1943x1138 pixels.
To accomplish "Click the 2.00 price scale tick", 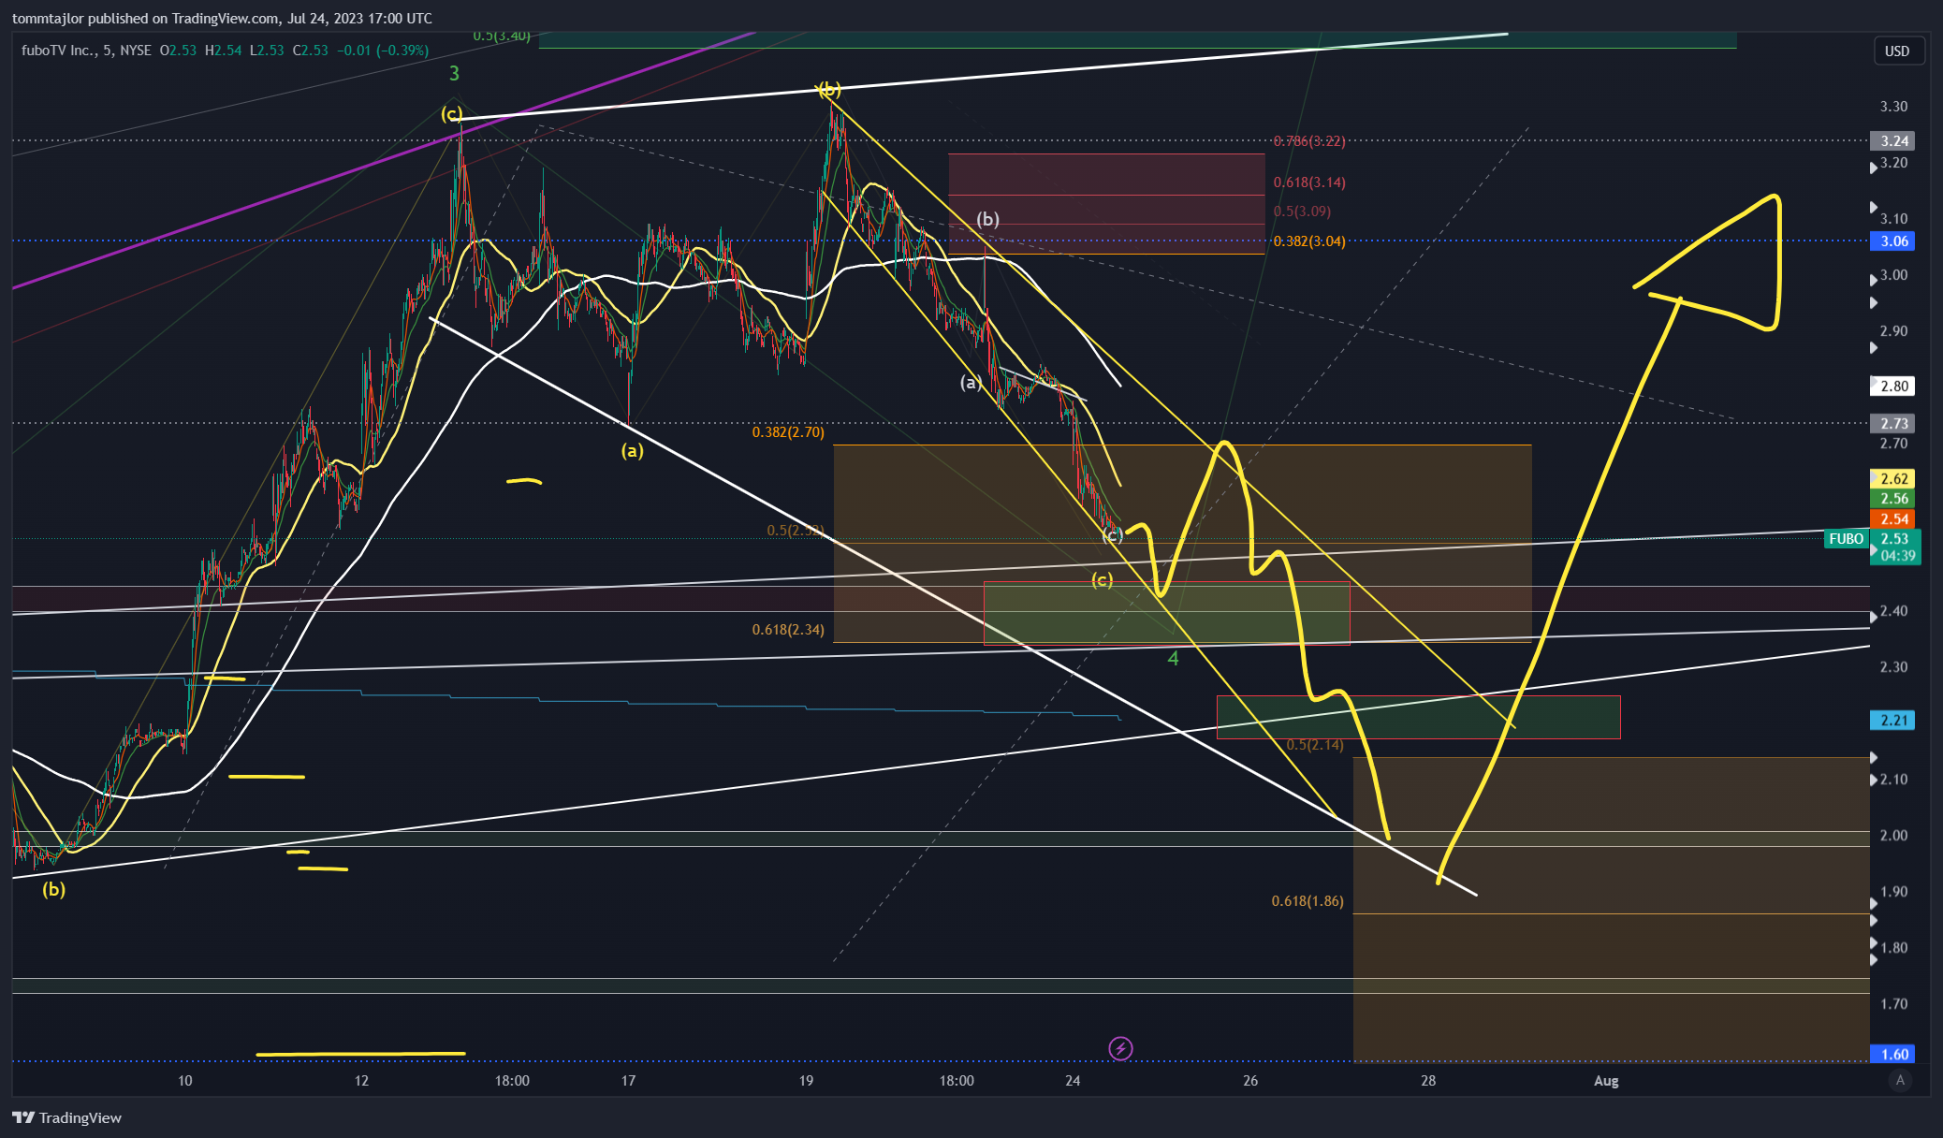I will (1893, 836).
